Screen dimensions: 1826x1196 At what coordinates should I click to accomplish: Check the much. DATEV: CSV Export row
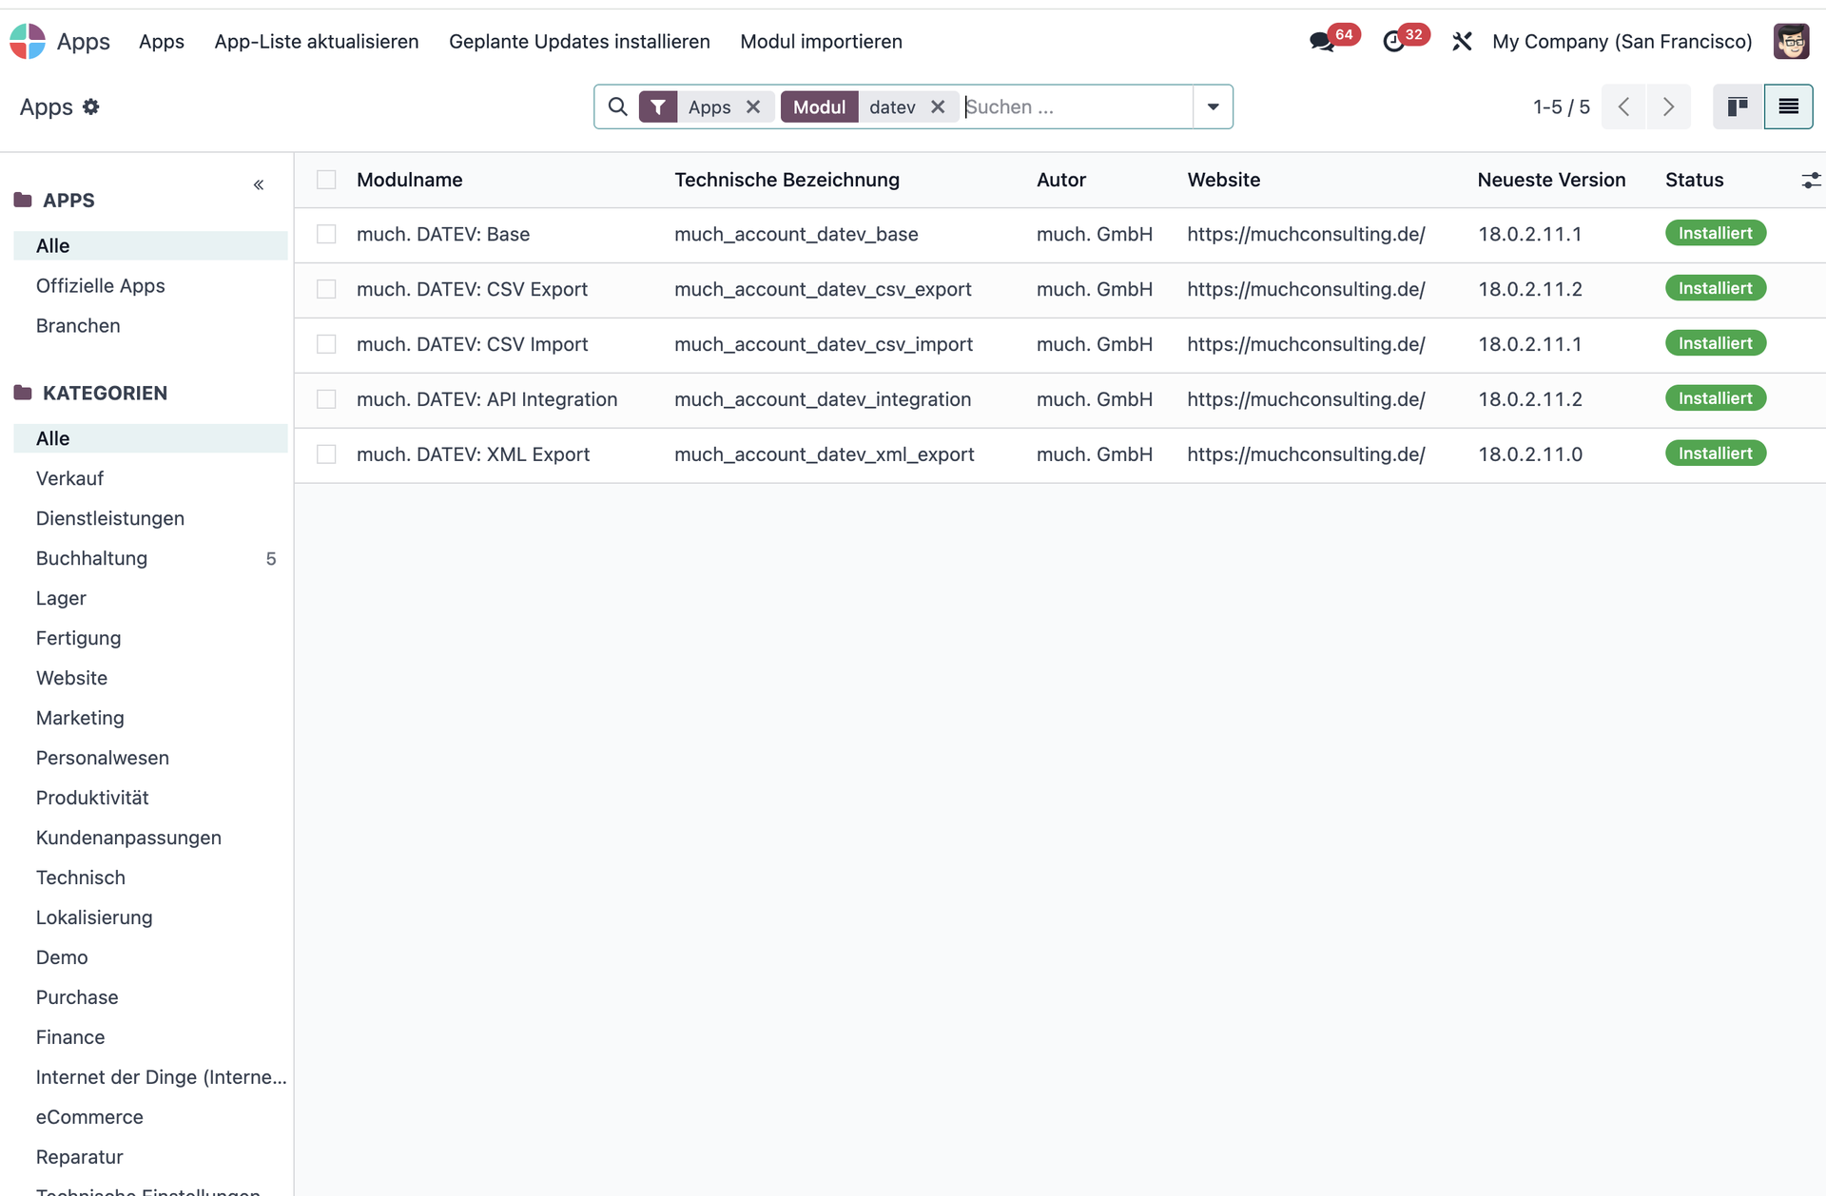pyautogui.click(x=326, y=289)
